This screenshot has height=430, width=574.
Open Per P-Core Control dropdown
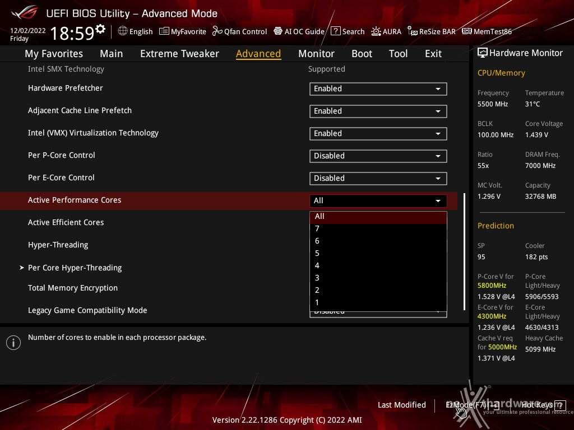point(378,156)
